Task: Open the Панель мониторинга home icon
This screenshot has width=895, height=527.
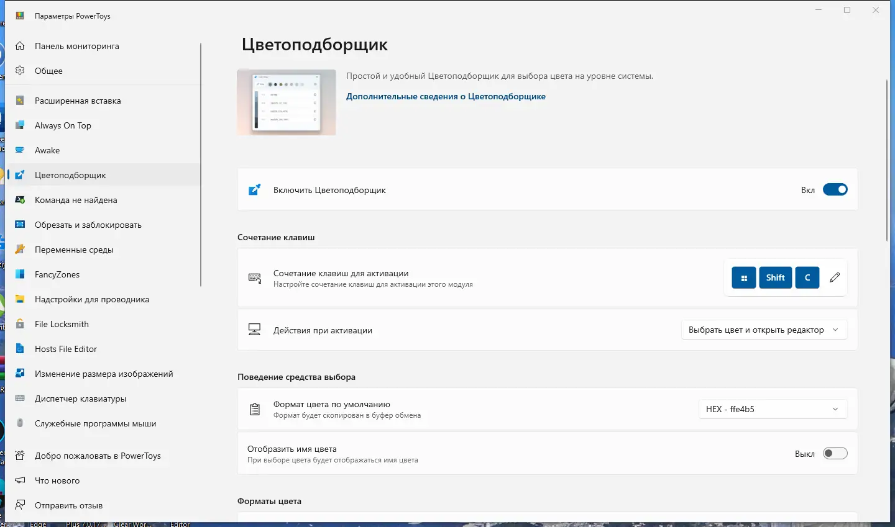Action: 20,46
